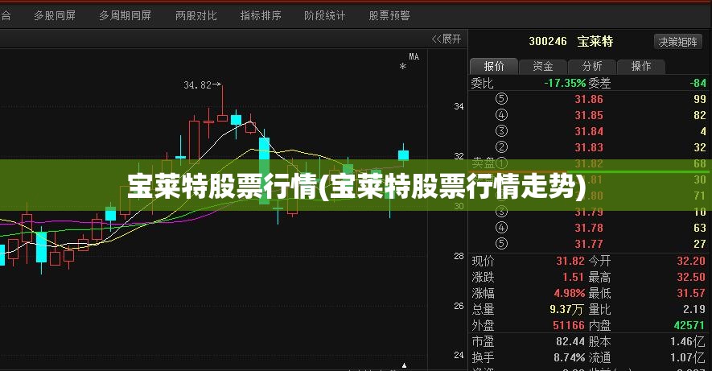Click the 内盘 value 42571
712x371 pixels.
[x=689, y=326]
